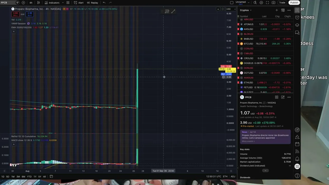The width and height of the screenshot is (329, 185).
Task: Enter fullscreen mode
Action: coord(267,3)
